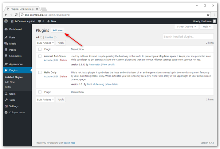Reload the page with the refresh icon
The width and height of the screenshot is (220, 149).
click(x=16, y=15)
